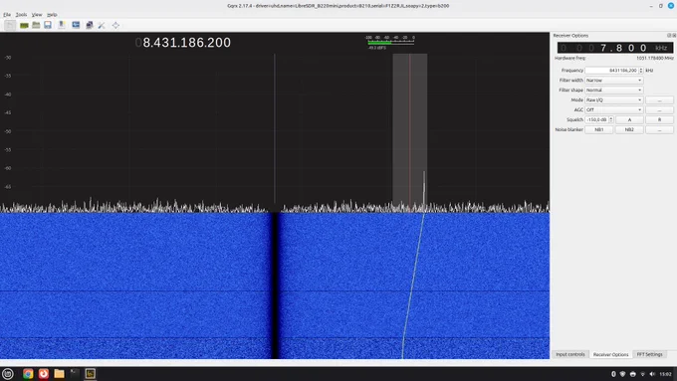Decrease the Frequency spinbox with down arrow
Image resolution: width=677 pixels, height=381 pixels.
pyautogui.click(x=641, y=72)
